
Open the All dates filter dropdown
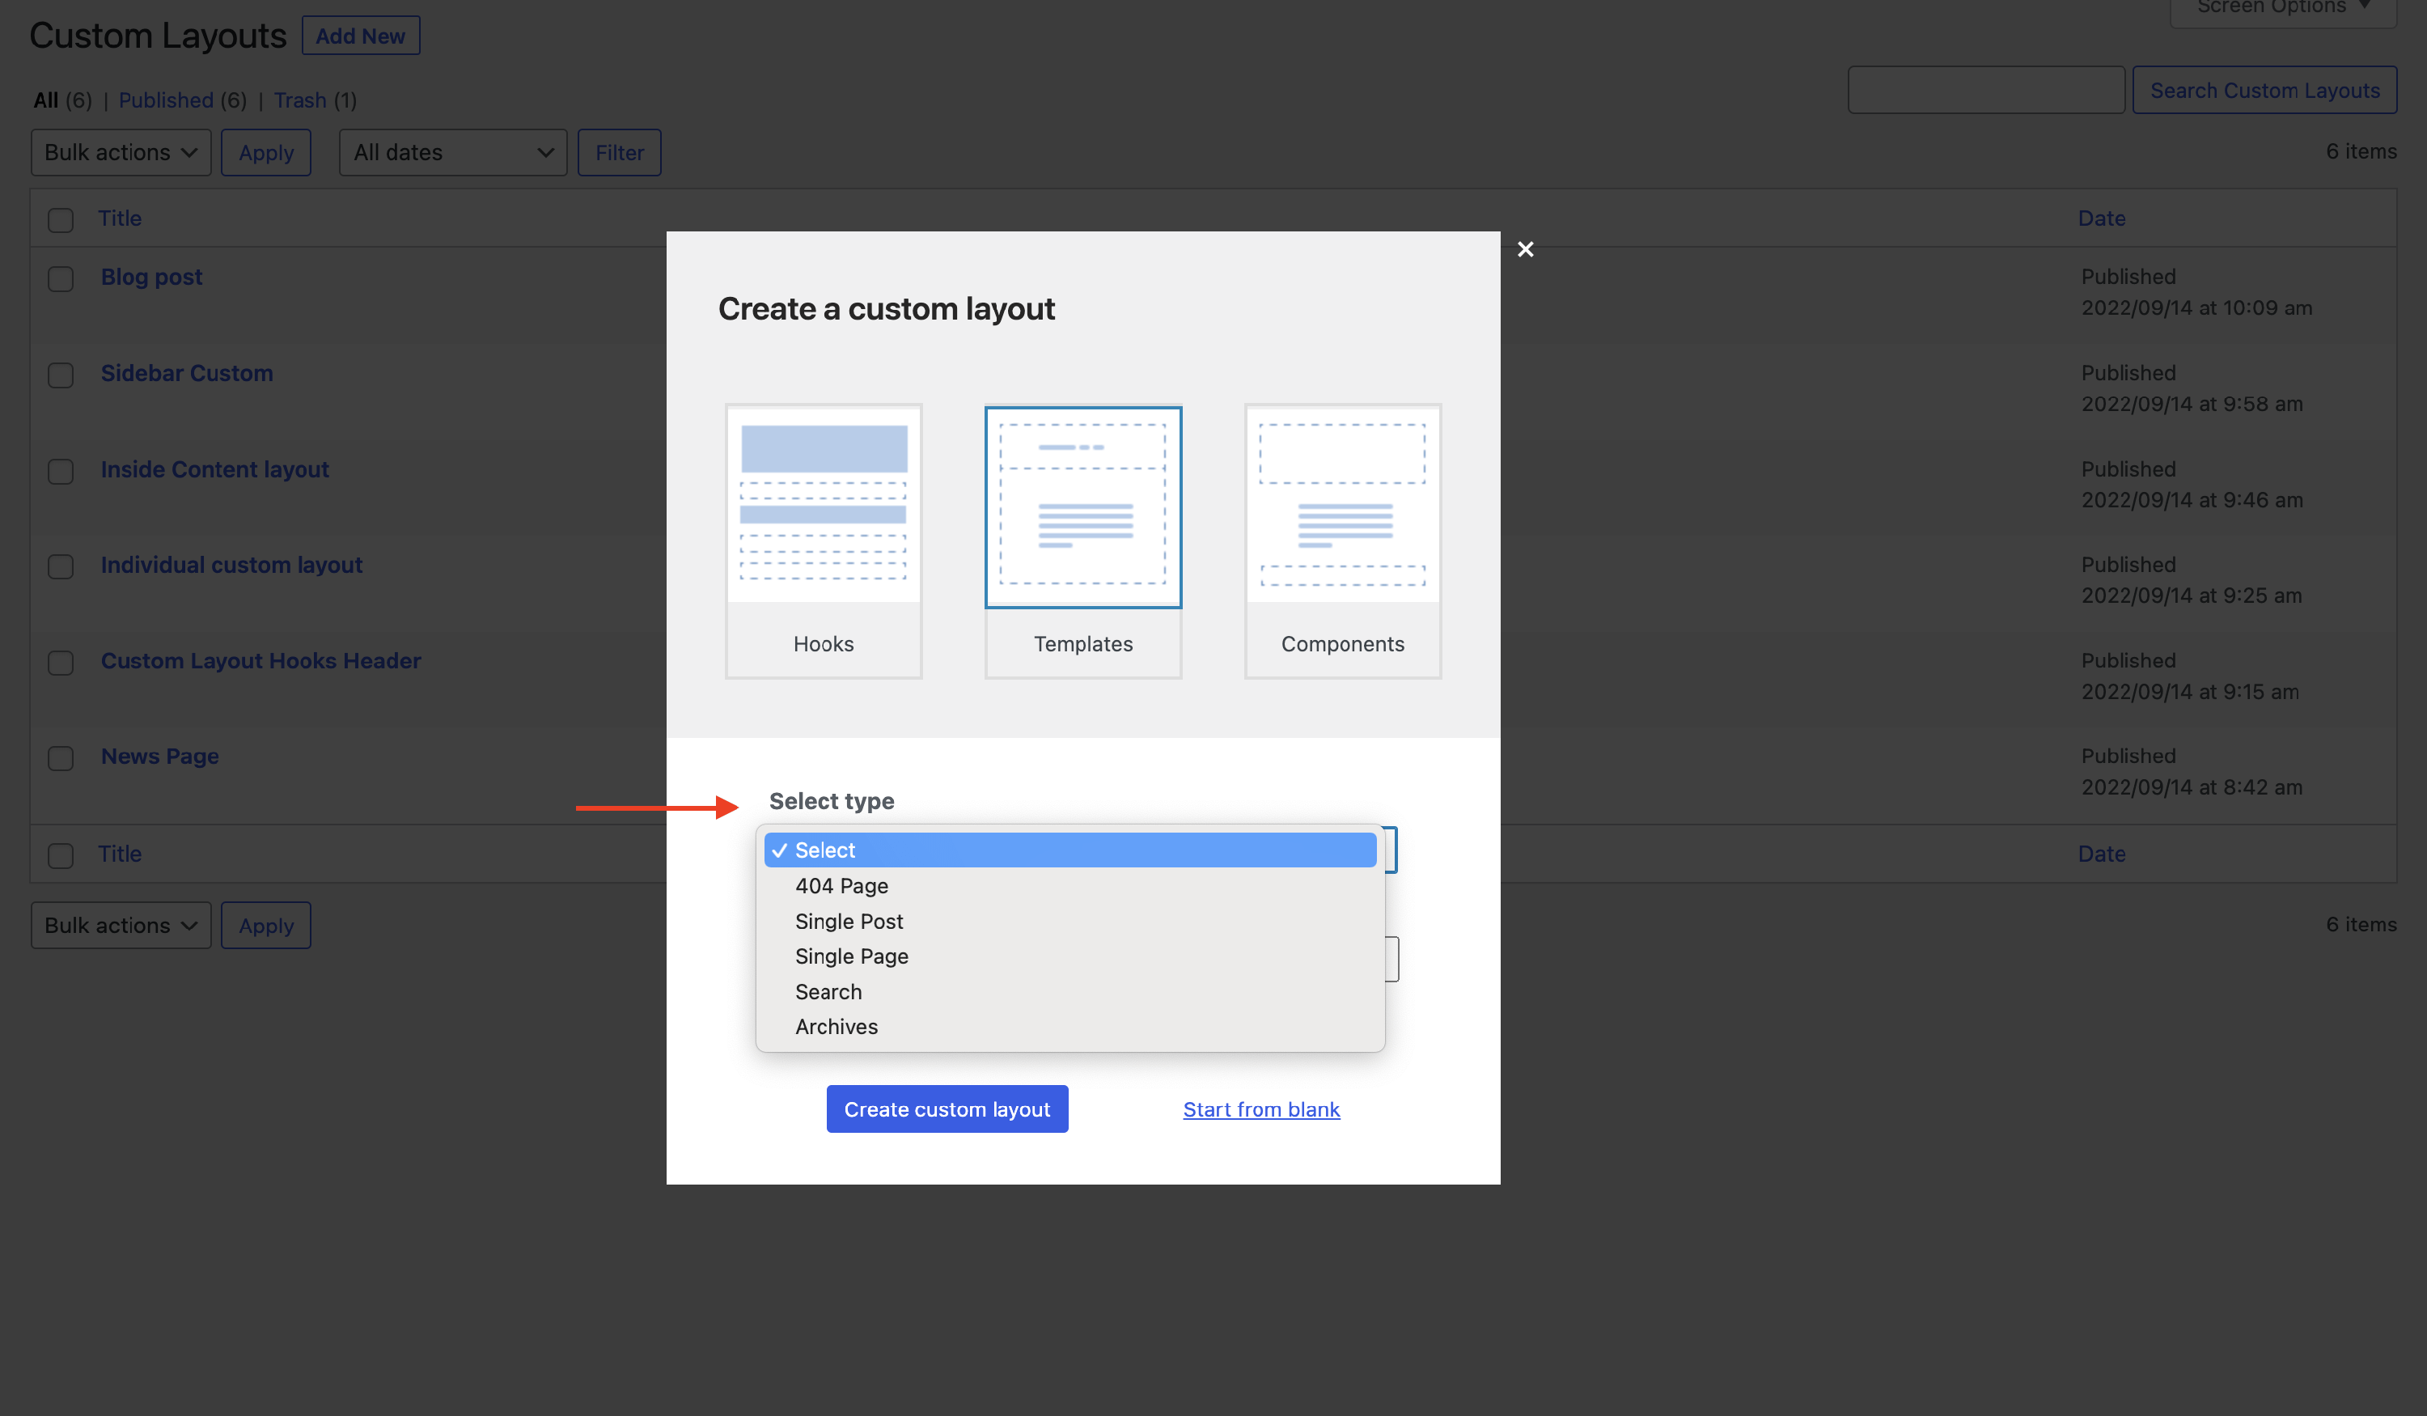tap(451, 152)
